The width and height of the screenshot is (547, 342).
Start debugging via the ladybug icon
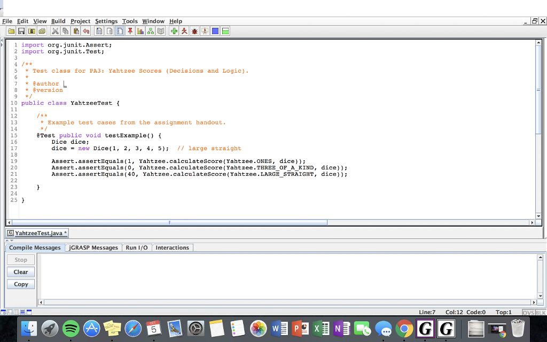point(194,30)
